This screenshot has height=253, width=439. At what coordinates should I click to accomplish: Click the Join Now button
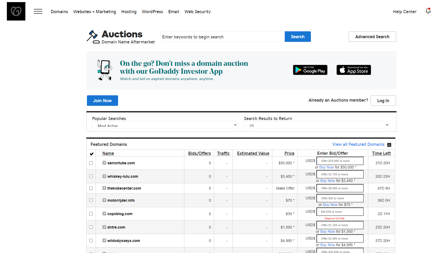[102, 101]
